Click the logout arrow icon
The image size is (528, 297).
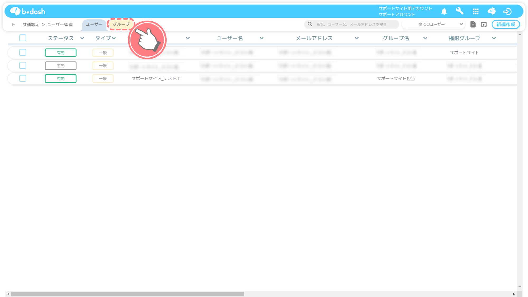click(x=507, y=11)
